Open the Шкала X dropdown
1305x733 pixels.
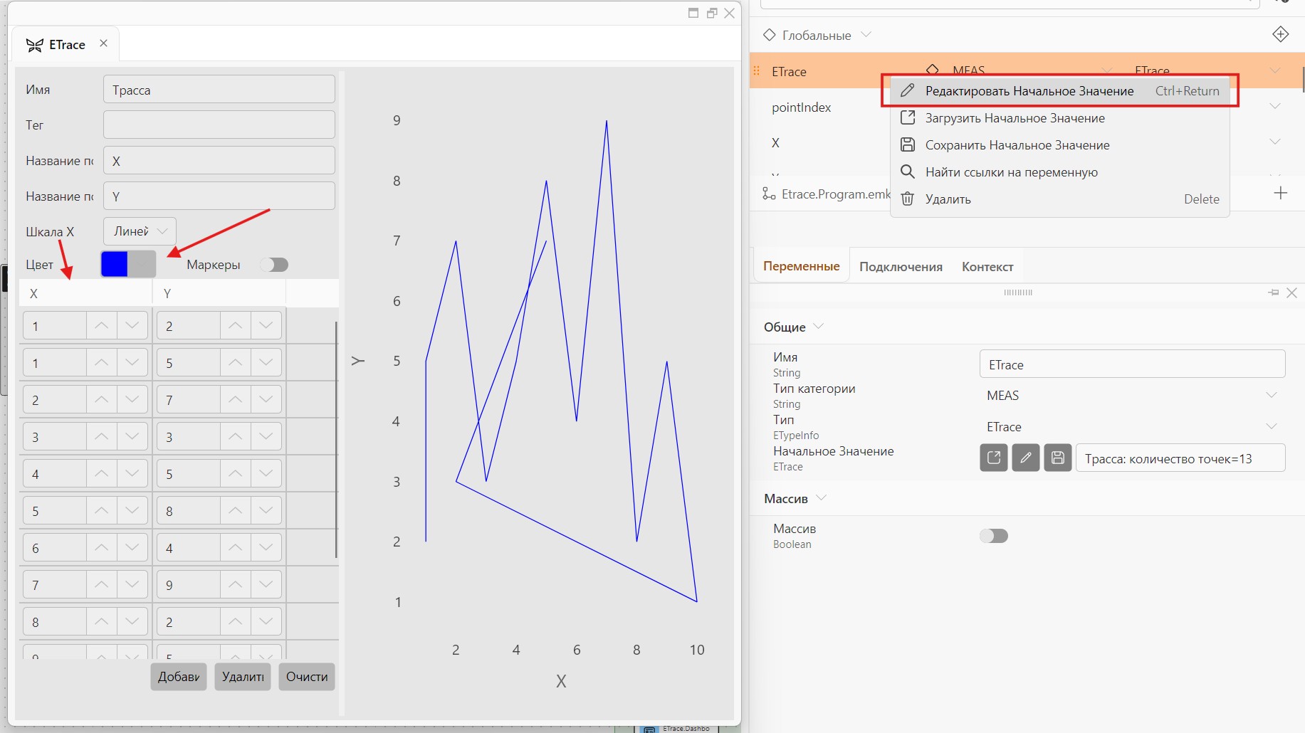pyautogui.click(x=140, y=231)
